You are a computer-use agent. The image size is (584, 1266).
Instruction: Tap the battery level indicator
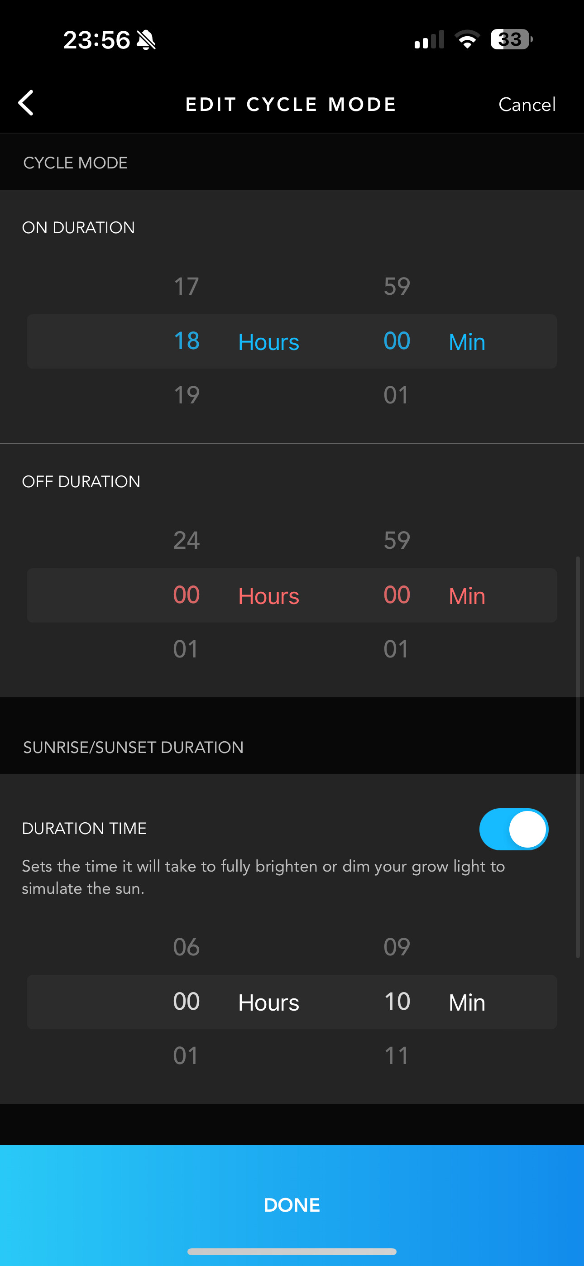(511, 39)
